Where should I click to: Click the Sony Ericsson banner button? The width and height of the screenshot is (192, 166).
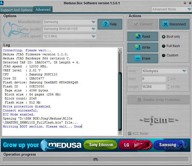(100, 145)
